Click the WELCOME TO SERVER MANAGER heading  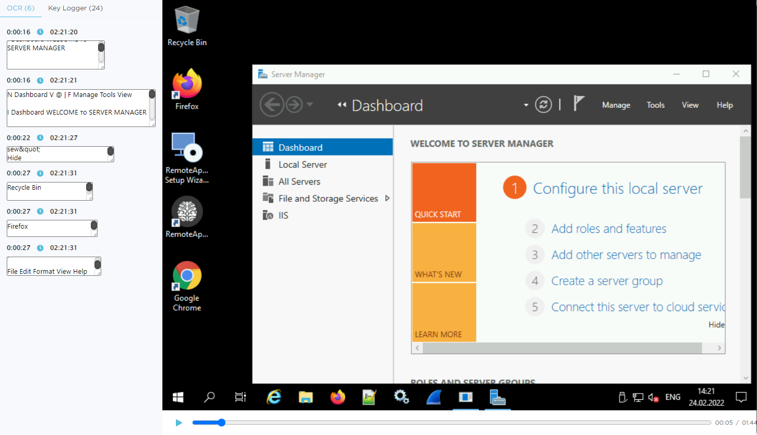(482, 144)
